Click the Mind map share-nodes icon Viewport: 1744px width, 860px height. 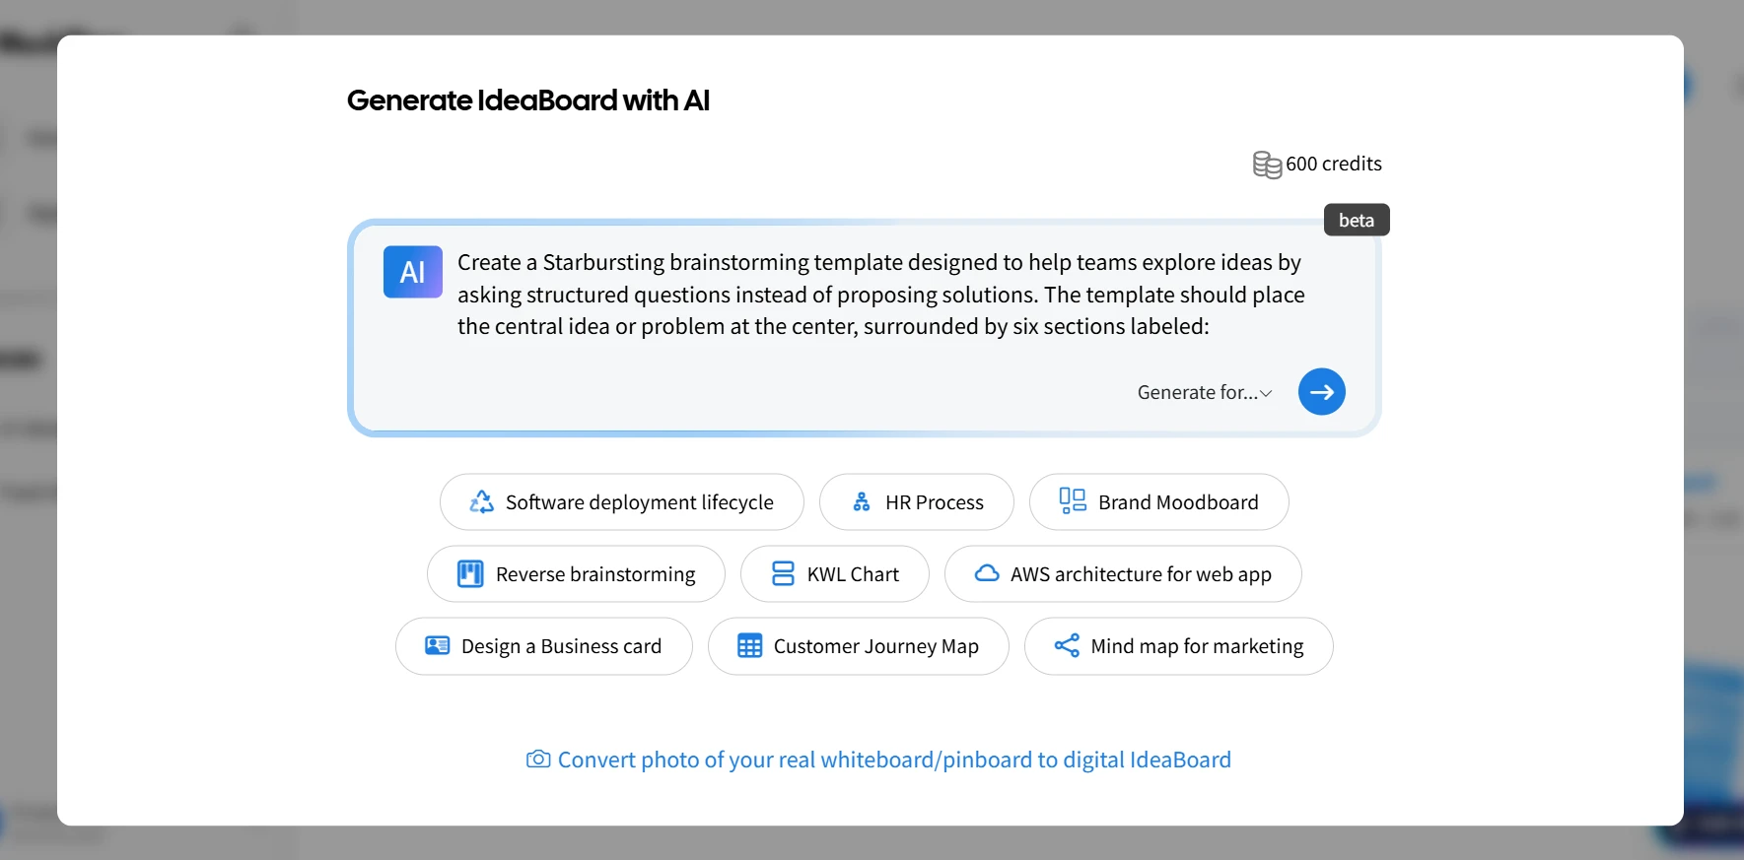(x=1066, y=646)
